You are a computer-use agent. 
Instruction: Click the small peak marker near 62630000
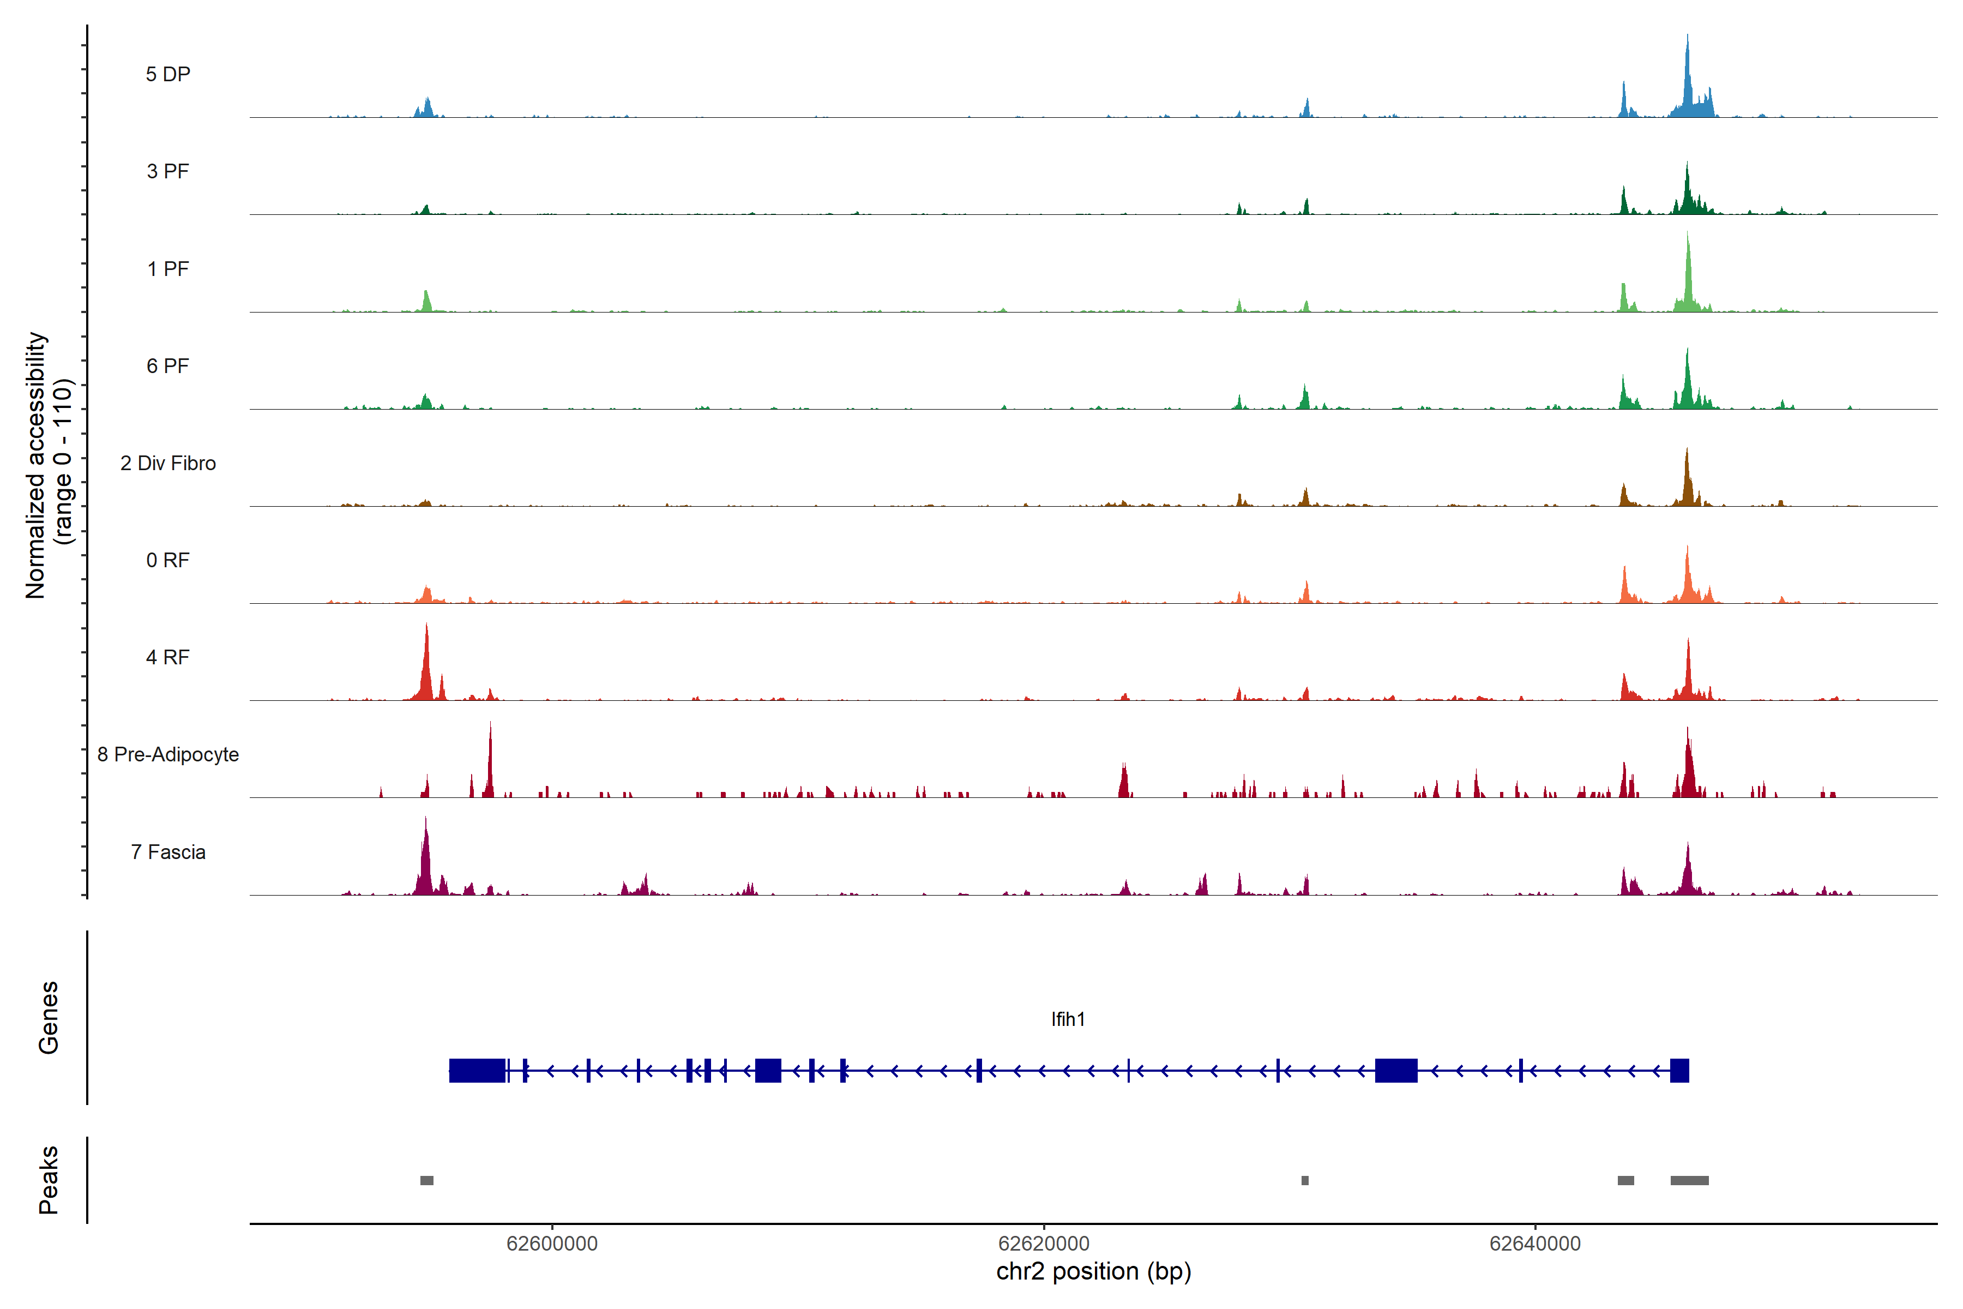click(x=1305, y=1180)
